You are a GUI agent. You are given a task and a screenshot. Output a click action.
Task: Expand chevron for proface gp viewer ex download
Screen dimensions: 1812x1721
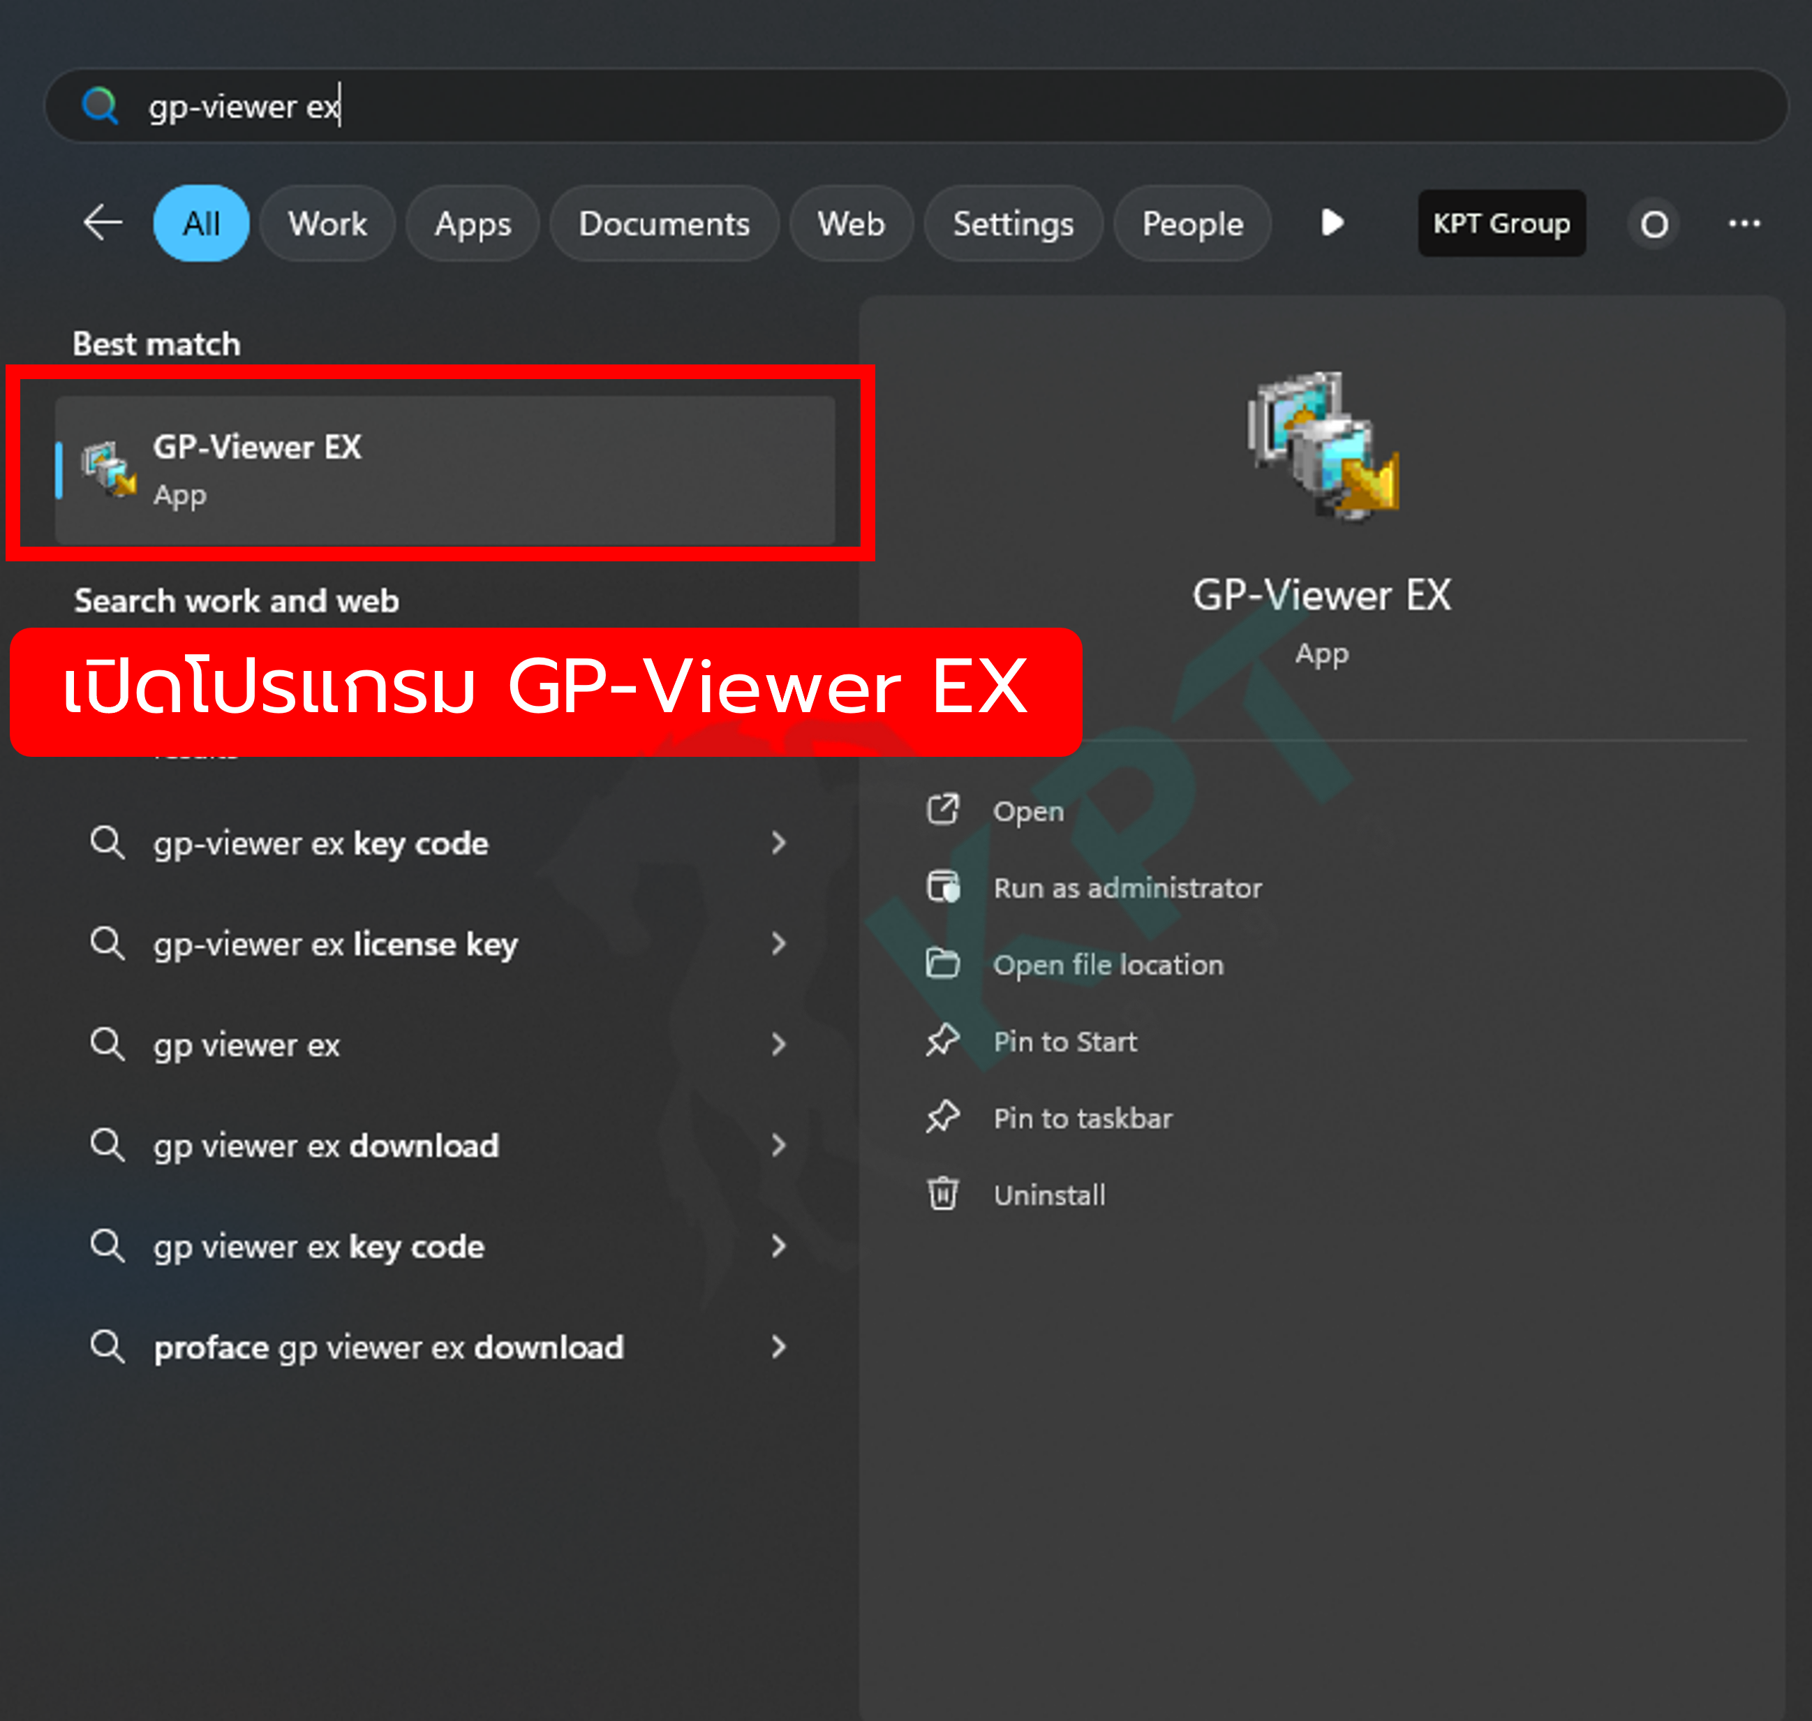(x=778, y=1347)
